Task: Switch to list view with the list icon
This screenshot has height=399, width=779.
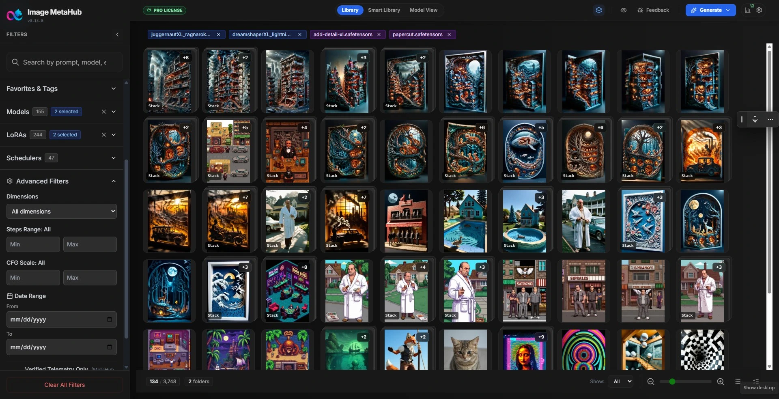Action: 738,382
